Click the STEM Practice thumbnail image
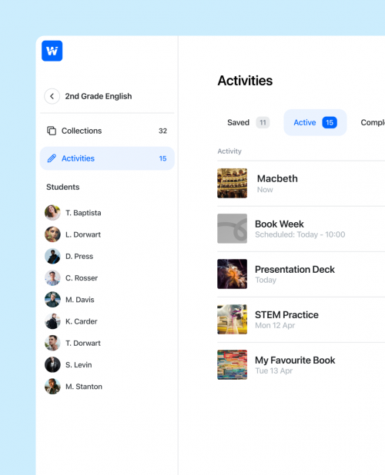This screenshot has width=385, height=475. point(232,319)
